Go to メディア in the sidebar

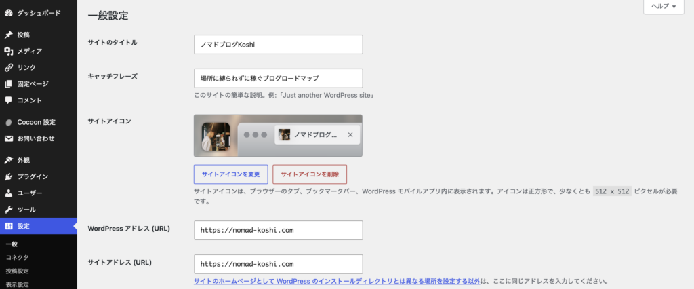(x=39, y=52)
